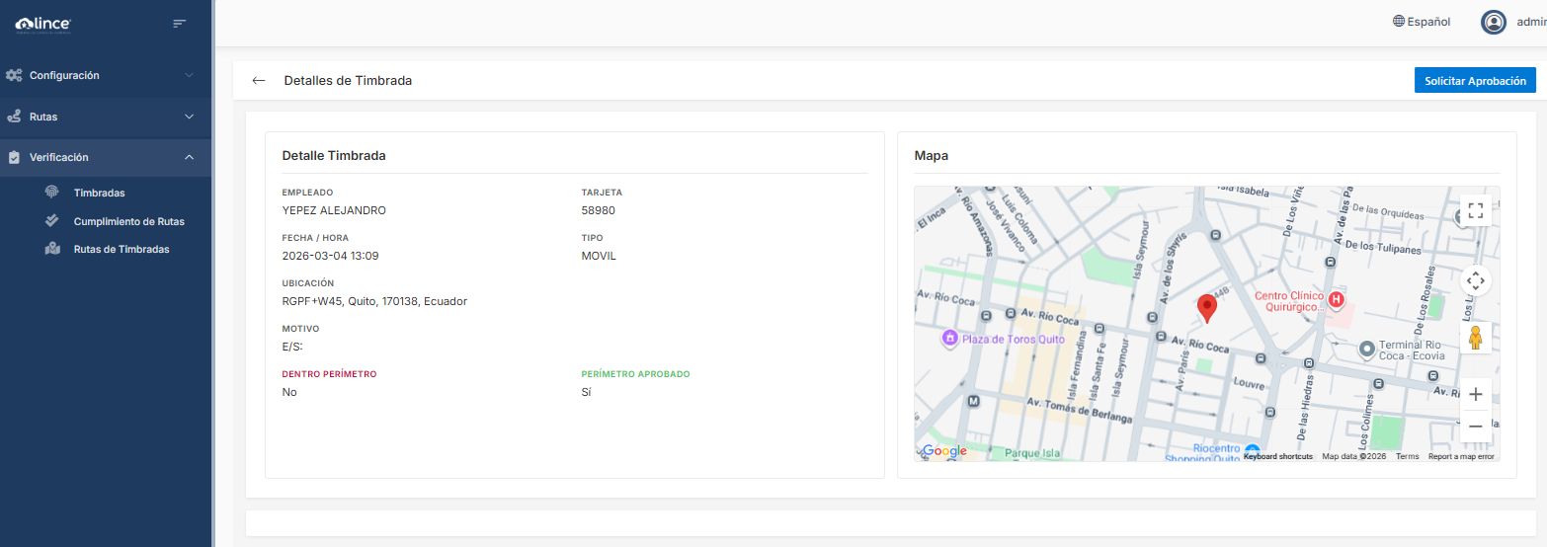Open Timbradas in the sidebar
The image size is (1547, 547).
tap(99, 194)
